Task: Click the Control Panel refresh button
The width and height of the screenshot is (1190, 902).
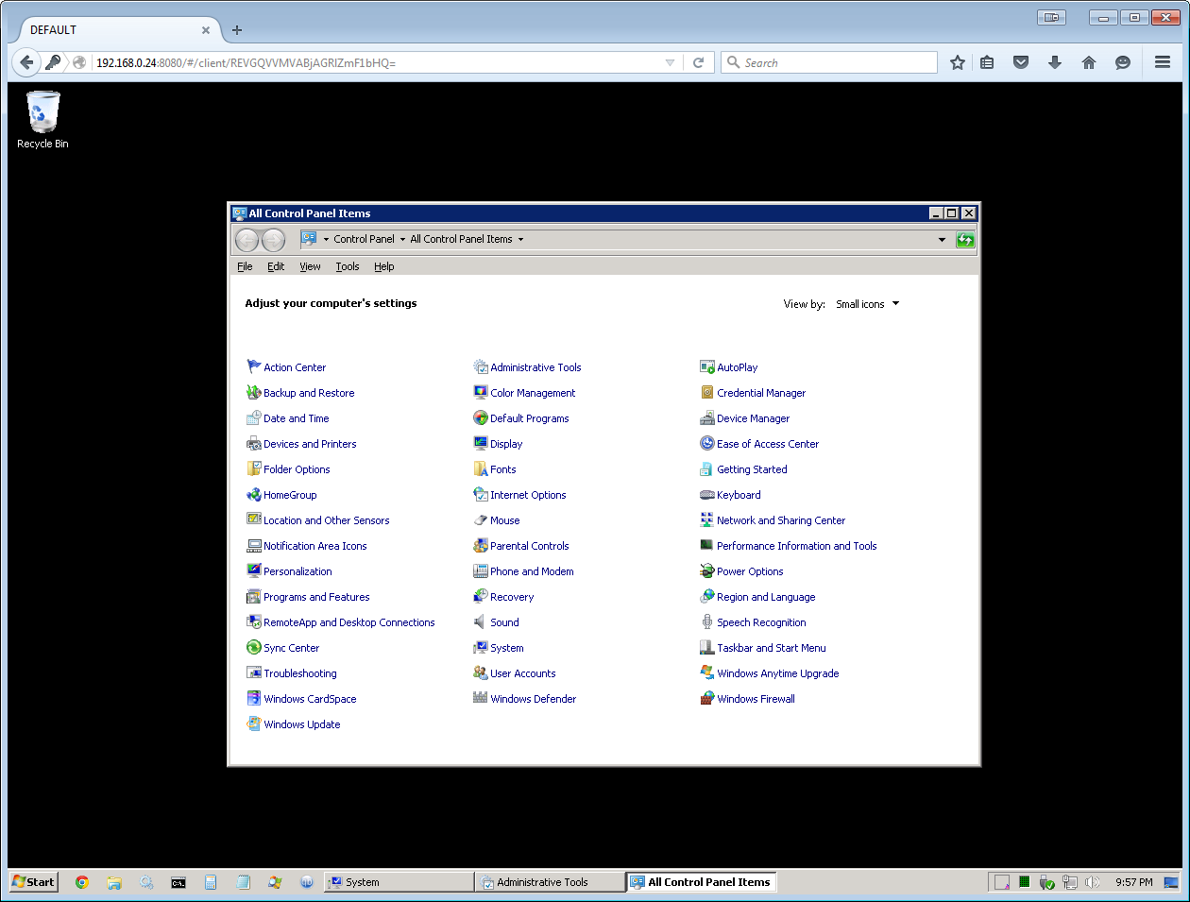Action: (965, 240)
